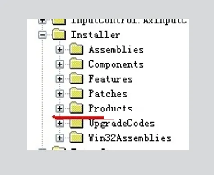Collapse the Installer registry key
This screenshot has height=175, width=214.
pos(42,35)
